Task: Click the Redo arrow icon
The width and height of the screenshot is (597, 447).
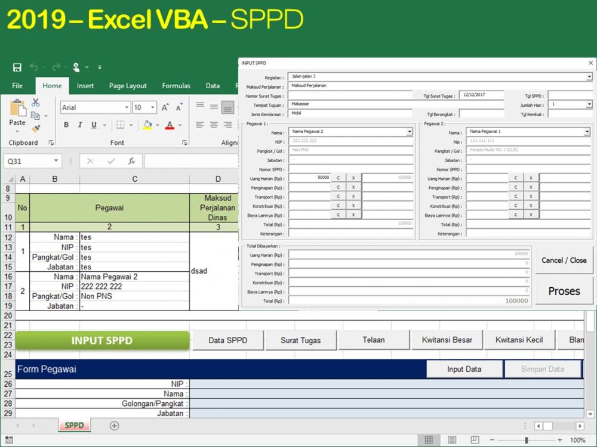Action: point(56,67)
